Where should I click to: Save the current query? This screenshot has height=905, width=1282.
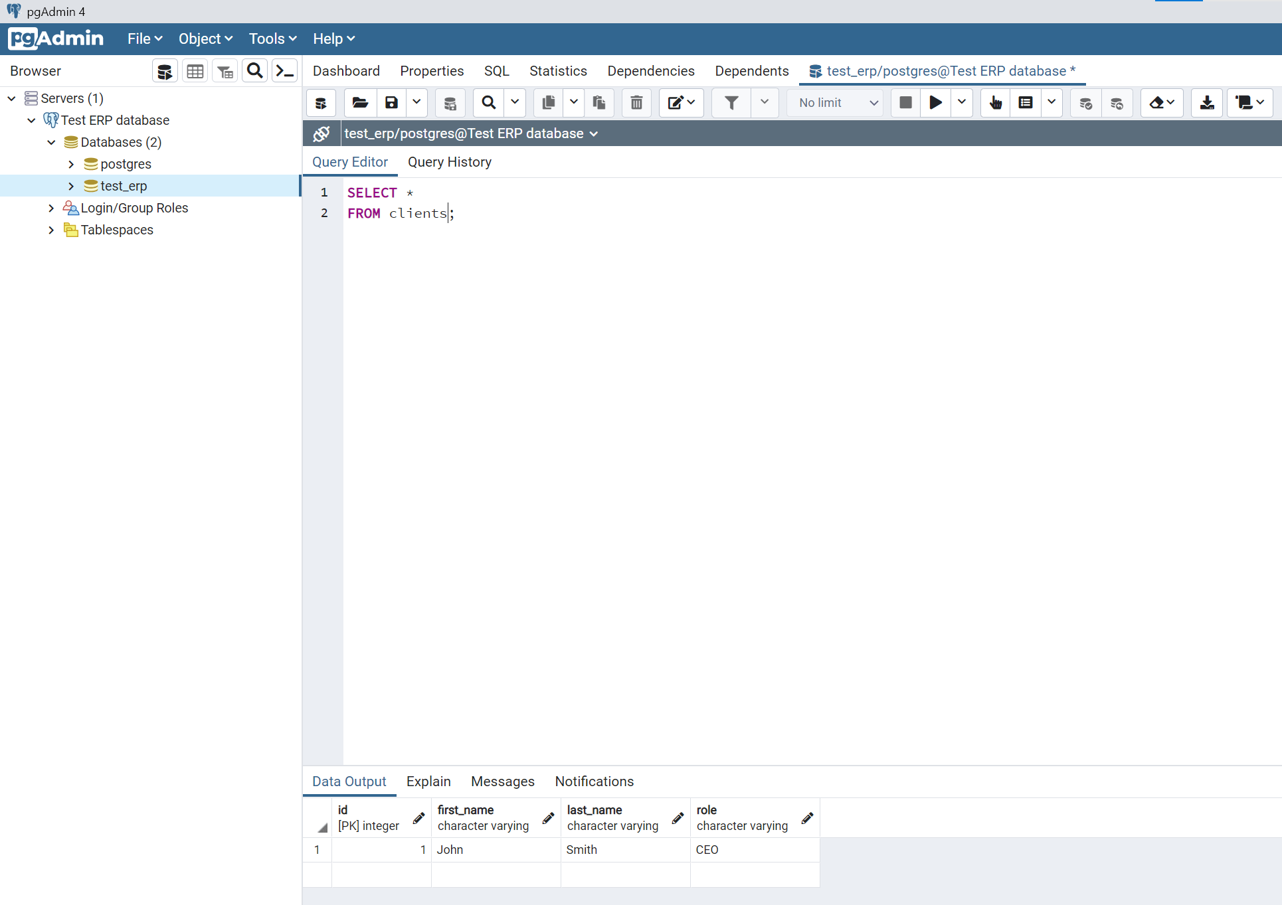point(391,103)
